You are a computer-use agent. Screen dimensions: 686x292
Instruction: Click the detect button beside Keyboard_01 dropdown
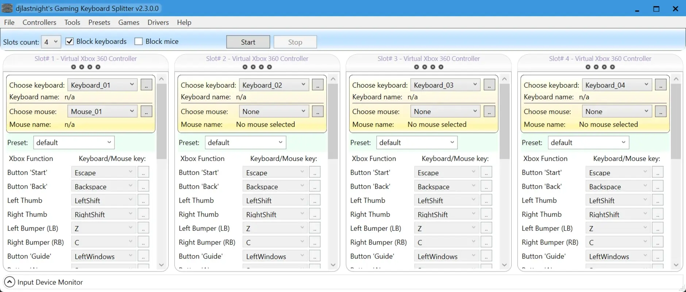pyautogui.click(x=146, y=85)
